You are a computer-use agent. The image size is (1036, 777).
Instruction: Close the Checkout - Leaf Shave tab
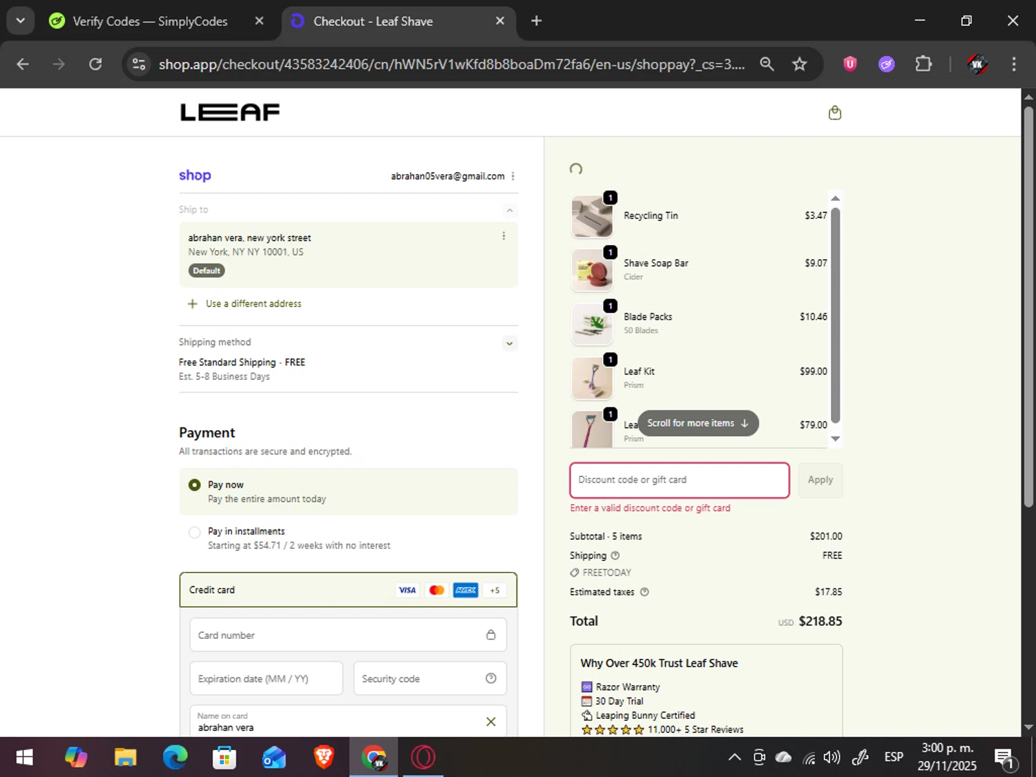pos(500,21)
